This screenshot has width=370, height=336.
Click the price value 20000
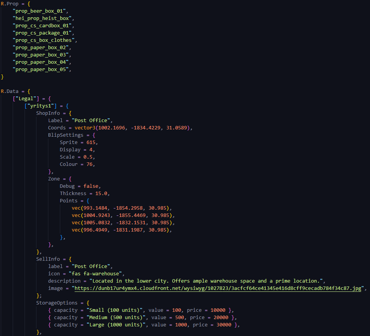click(x=221, y=318)
